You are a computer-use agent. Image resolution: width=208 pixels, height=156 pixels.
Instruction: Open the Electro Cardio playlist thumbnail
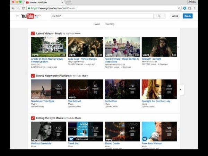(122, 131)
